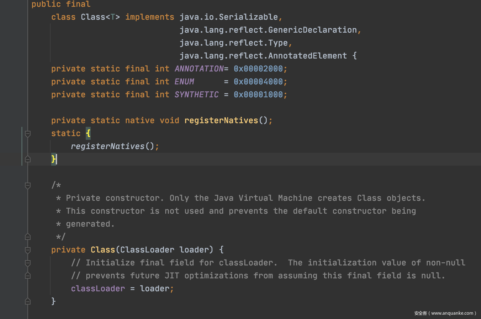Click the purple classLoader field assignment
The height and width of the screenshot is (319, 481).
pos(98,289)
